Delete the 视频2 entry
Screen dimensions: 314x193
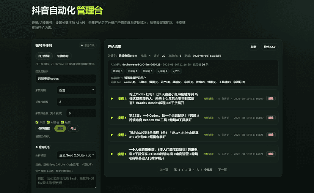tap(271, 135)
